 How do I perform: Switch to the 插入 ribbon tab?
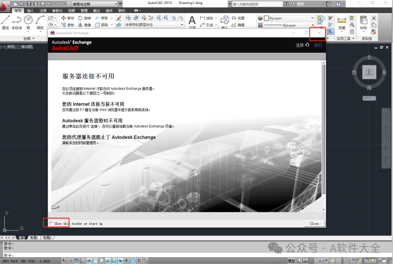[x=30, y=11]
